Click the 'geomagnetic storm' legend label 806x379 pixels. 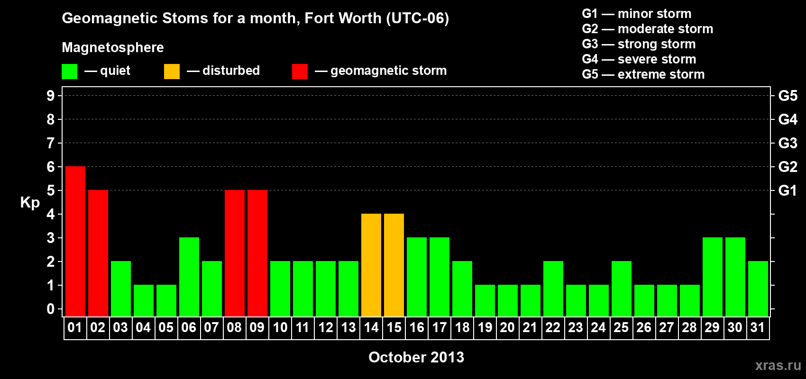[x=388, y=71]
